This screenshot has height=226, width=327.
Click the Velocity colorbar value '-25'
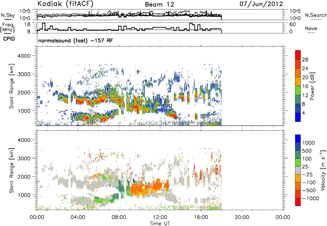pyautogui.click(x=307, y=174)
